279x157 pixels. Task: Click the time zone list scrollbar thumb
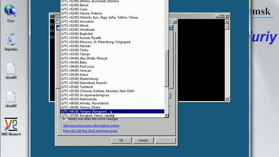pos(167,68)
